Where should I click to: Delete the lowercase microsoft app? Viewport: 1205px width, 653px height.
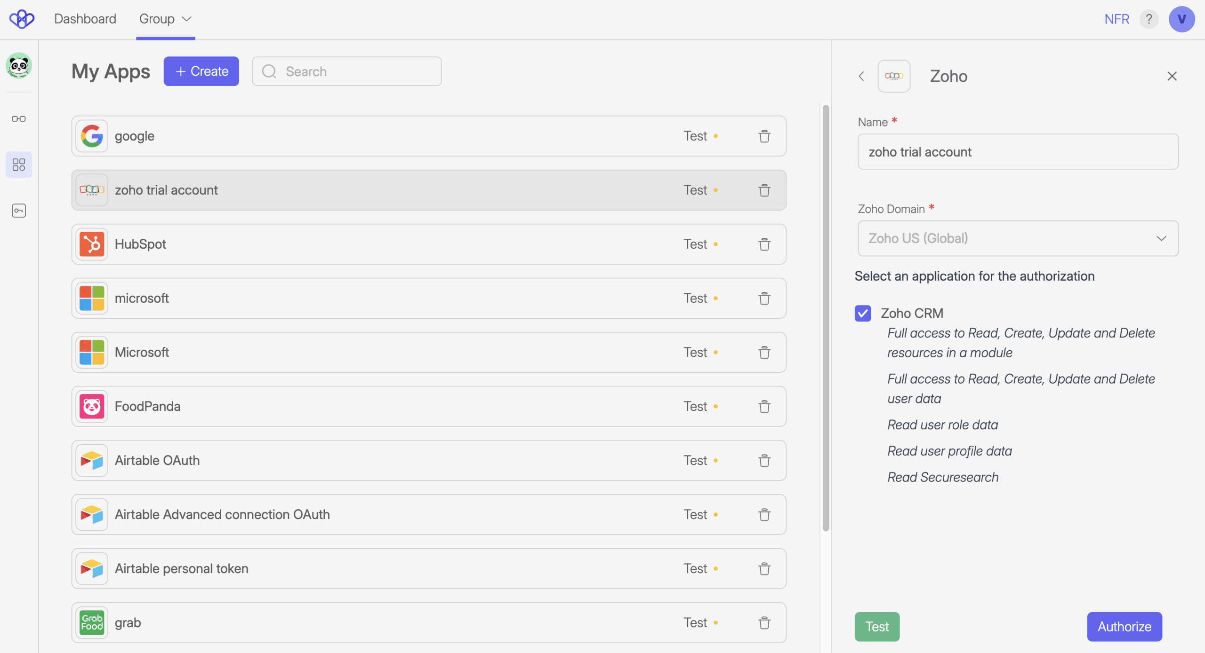764,299
